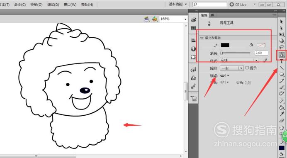287x158 pixels.
Task: Click the empty fill color swatch
Action: click(261, 45)
